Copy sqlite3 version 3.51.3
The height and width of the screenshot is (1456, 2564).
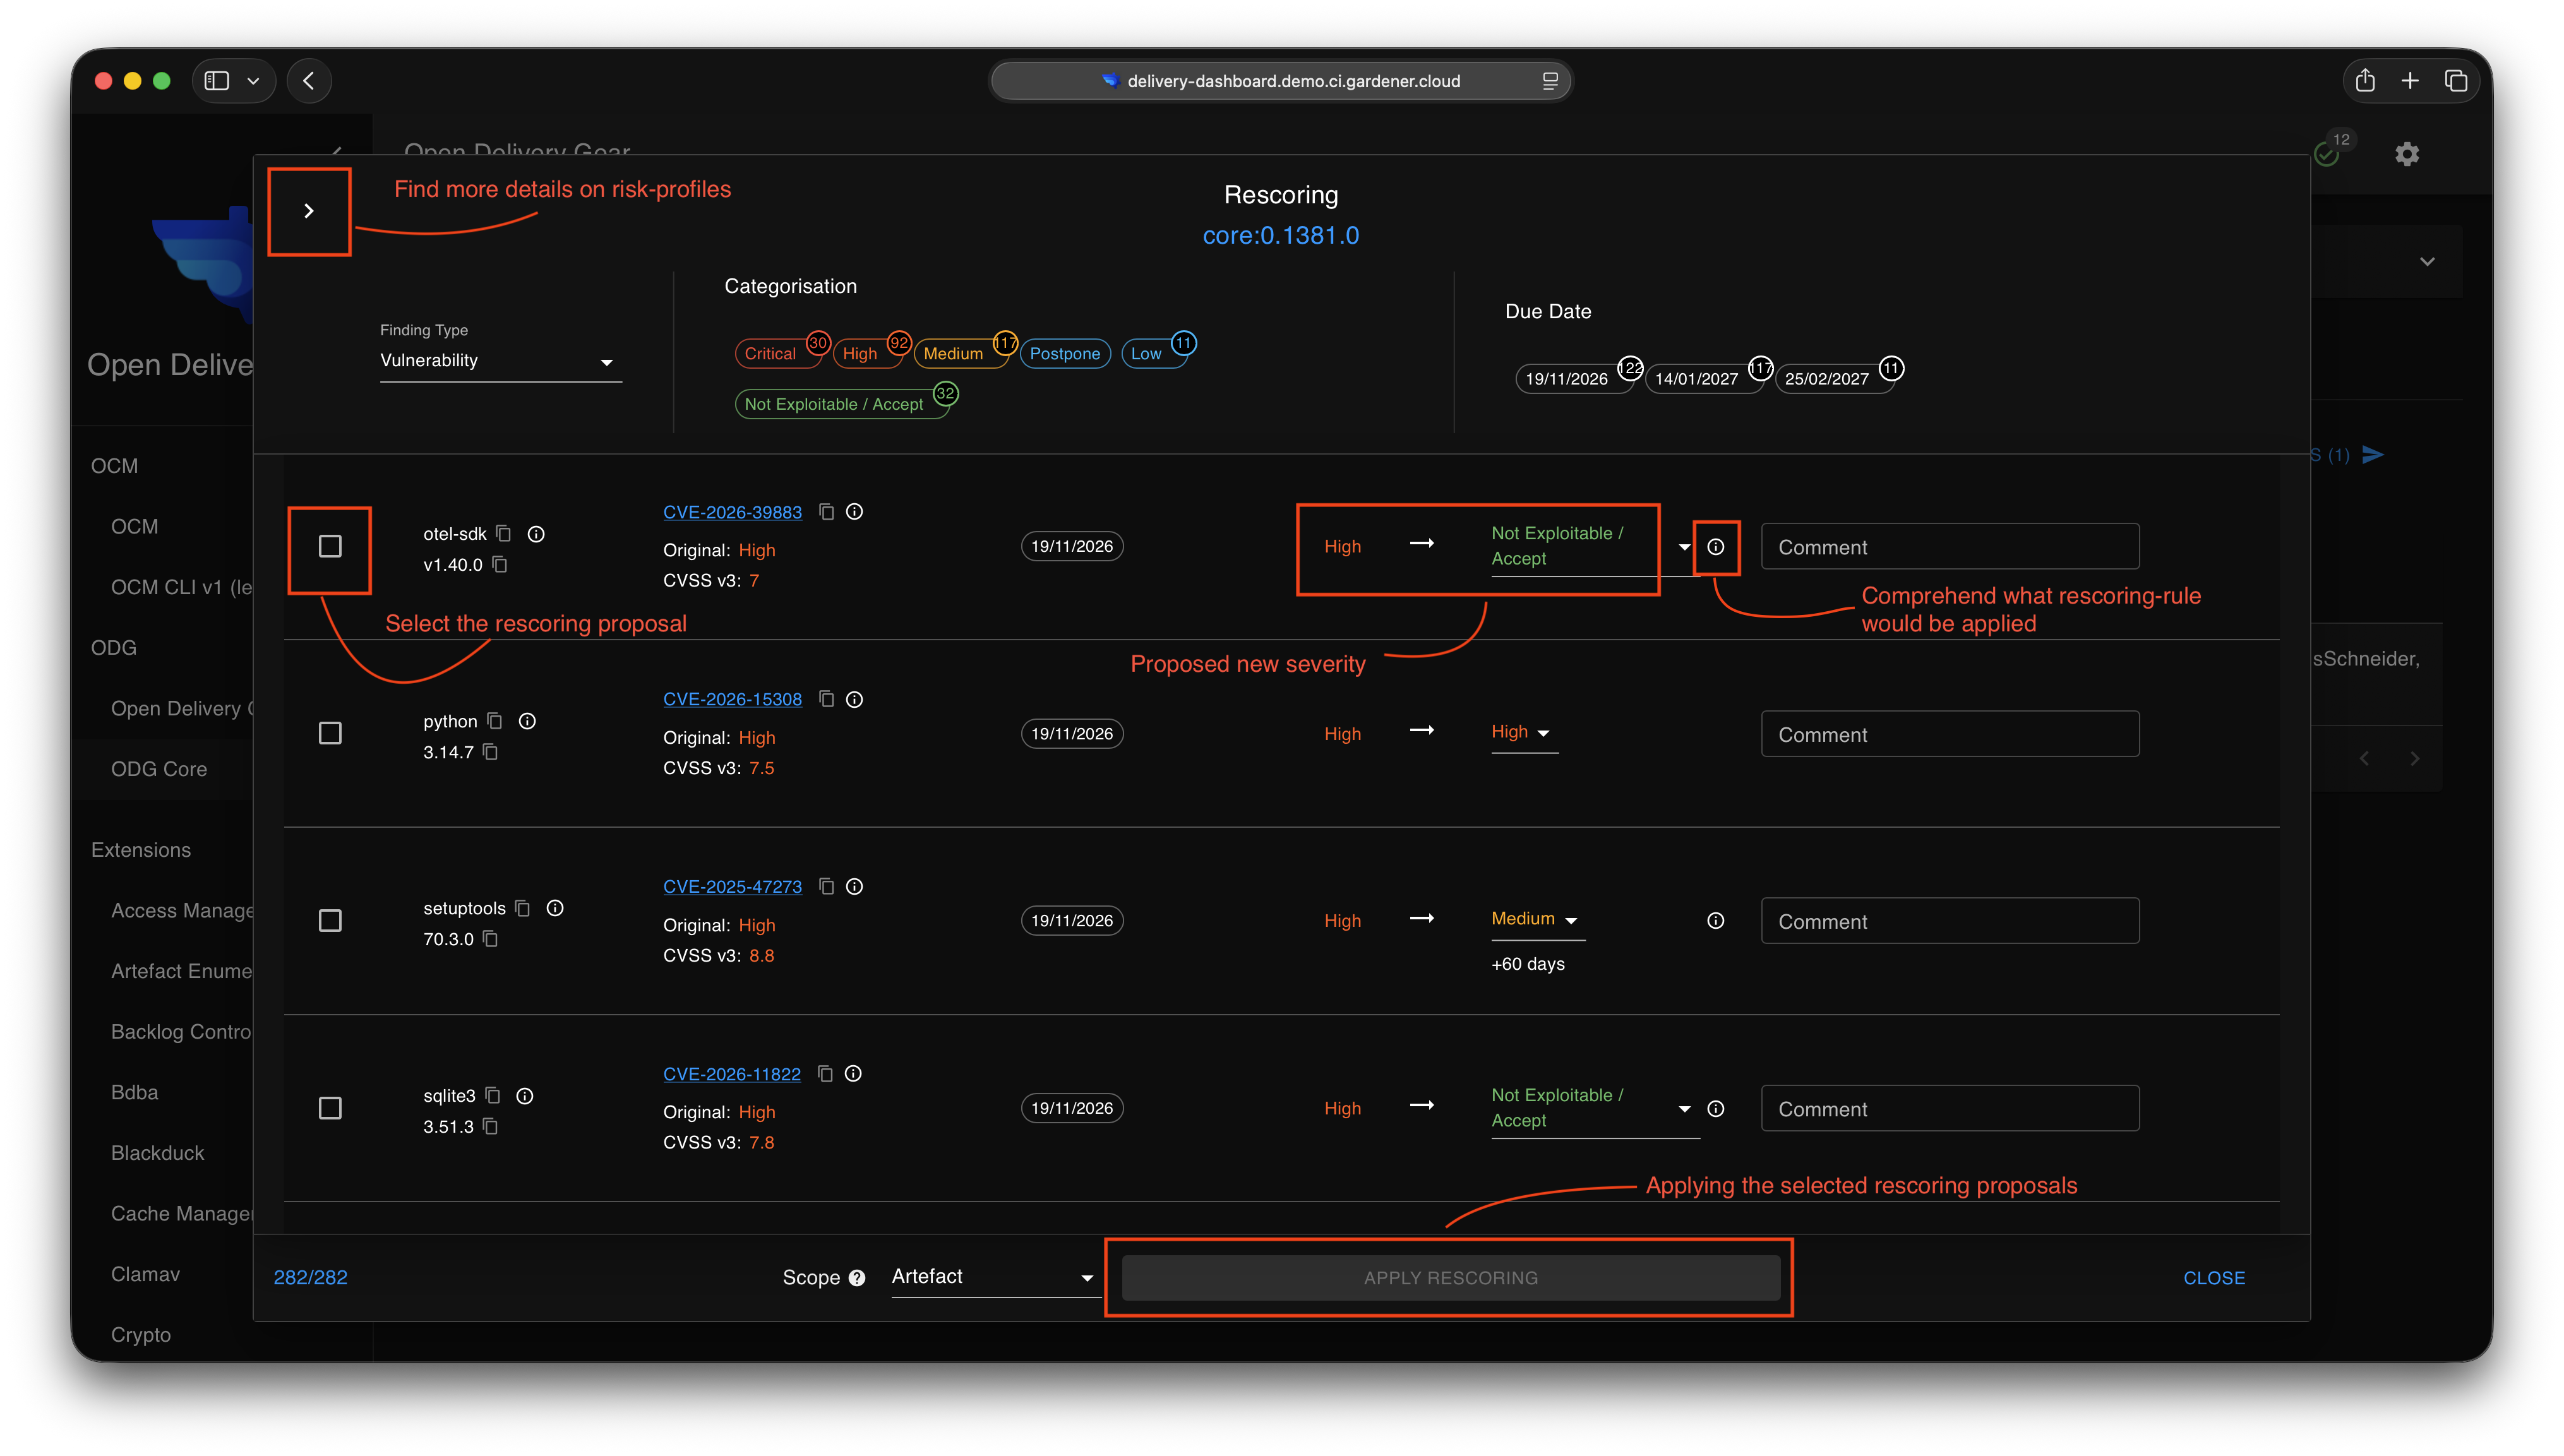pos(490,1126)
